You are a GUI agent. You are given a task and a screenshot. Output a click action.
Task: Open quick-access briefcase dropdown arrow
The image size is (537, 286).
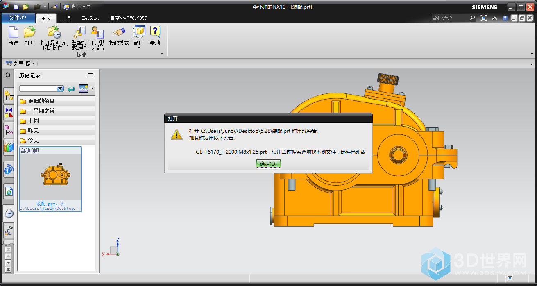[x=45, y=7]
